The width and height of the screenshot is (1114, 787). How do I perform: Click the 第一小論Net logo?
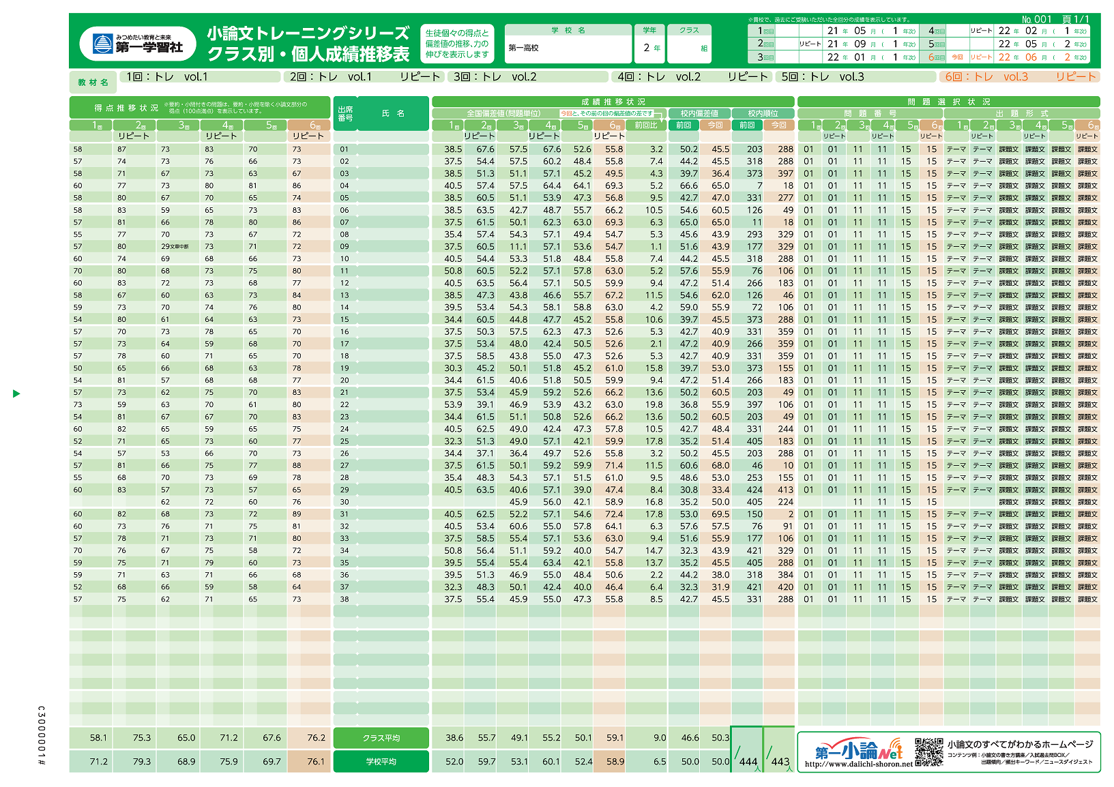point(858,749)
